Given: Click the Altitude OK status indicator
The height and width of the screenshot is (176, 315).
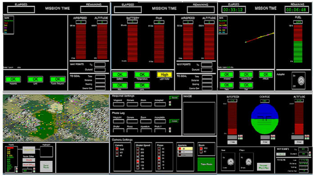Looking at the screenshot, I should (x=265, y=74).
